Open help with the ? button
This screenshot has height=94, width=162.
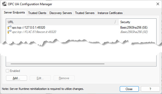coord(150,89)
